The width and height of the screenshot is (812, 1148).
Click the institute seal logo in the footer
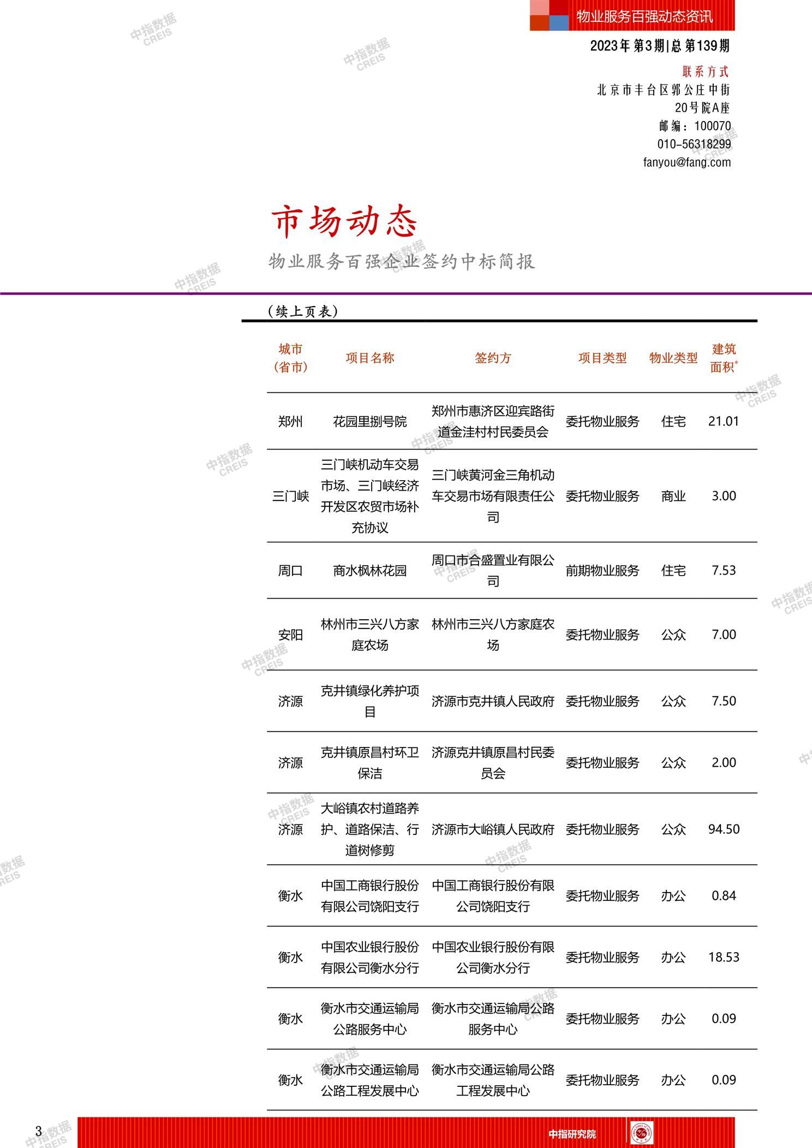click(642, 1134)
